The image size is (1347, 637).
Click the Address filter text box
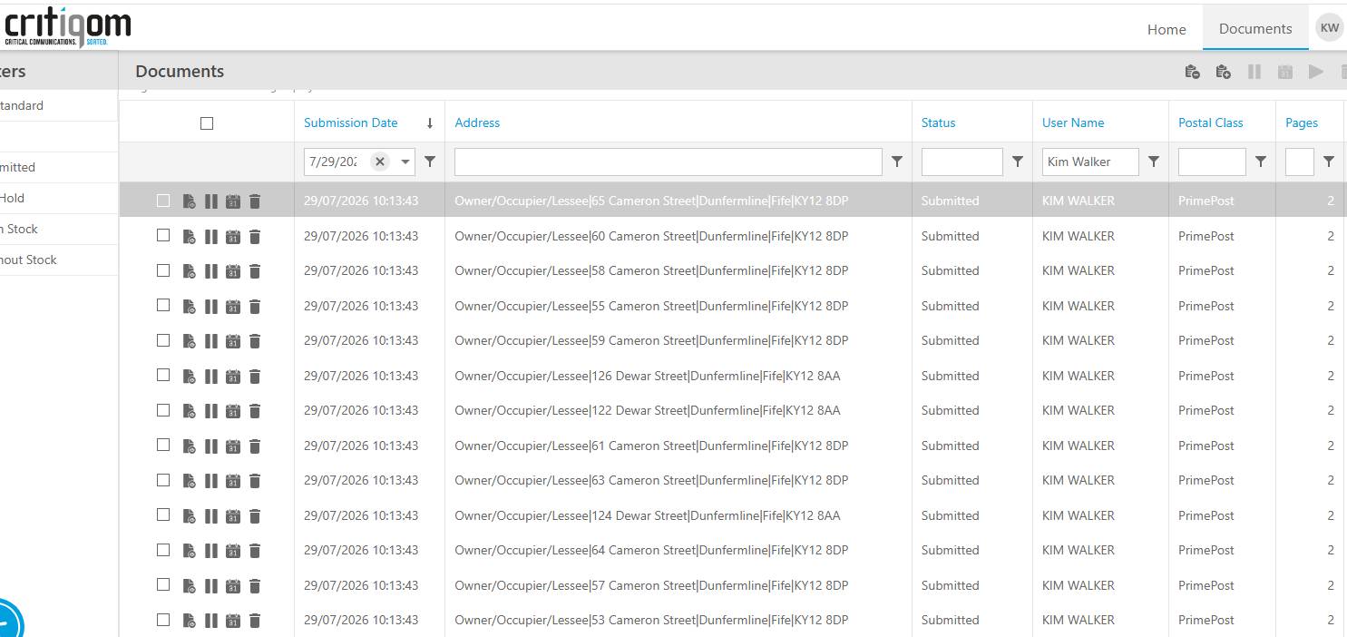point(669,162)
